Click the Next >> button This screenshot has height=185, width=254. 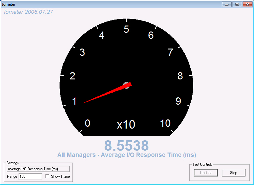pyautogui.click(x=206, y=173)
